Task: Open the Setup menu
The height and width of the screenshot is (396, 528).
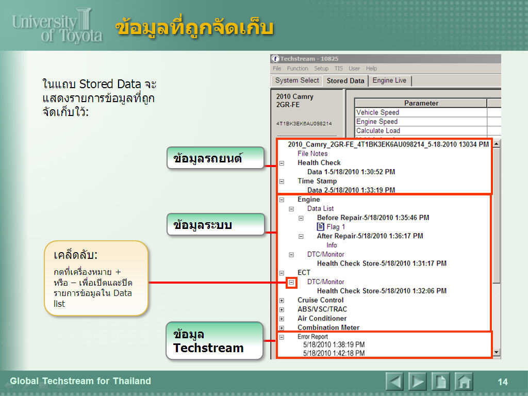Action: 321,69
